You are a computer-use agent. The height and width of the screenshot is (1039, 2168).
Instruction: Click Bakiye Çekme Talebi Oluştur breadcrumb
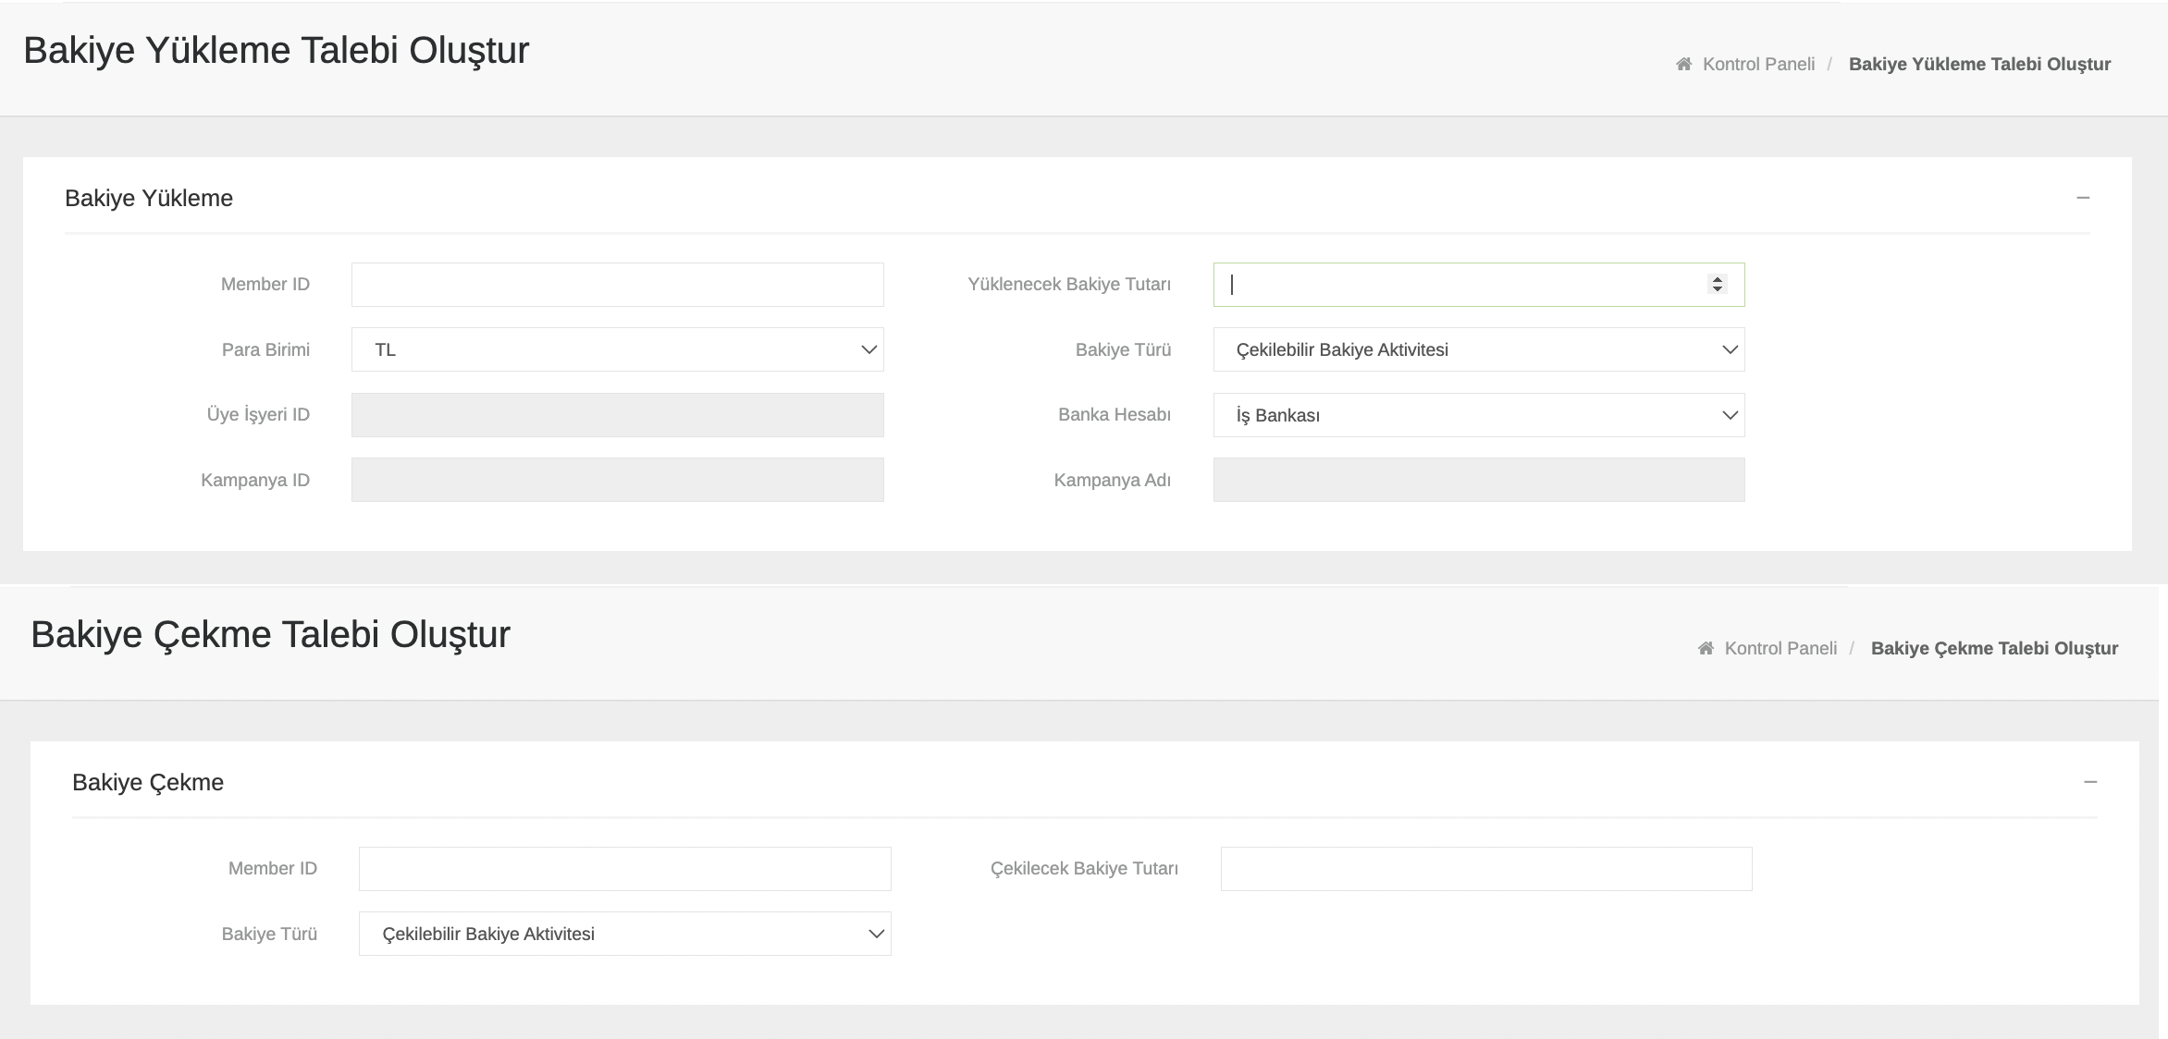coord(1994,648)
